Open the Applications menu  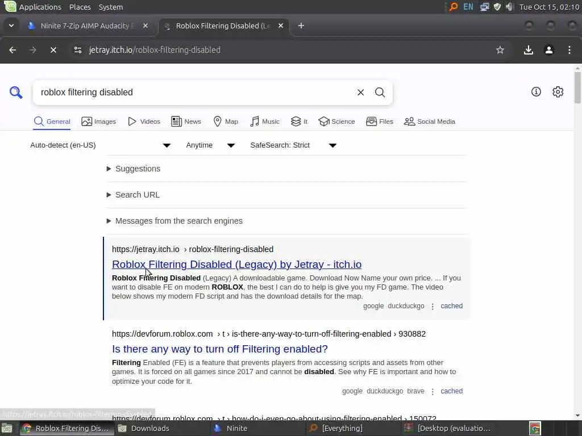pos(40,7)
